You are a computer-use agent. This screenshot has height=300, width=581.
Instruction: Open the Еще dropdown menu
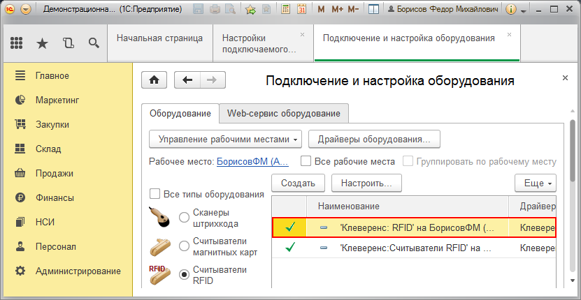tap(536, 183)
